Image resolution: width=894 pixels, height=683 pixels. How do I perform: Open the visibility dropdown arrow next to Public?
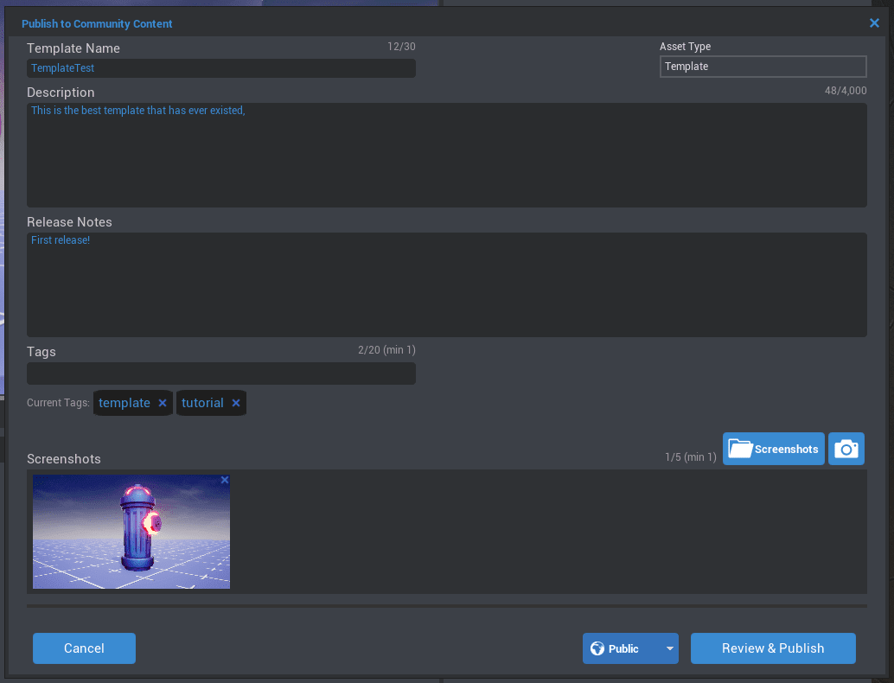(669, 648)
